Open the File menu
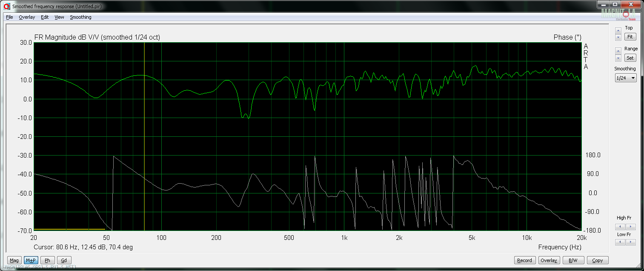This screenshot has height=271, width=644. point(9,17)
